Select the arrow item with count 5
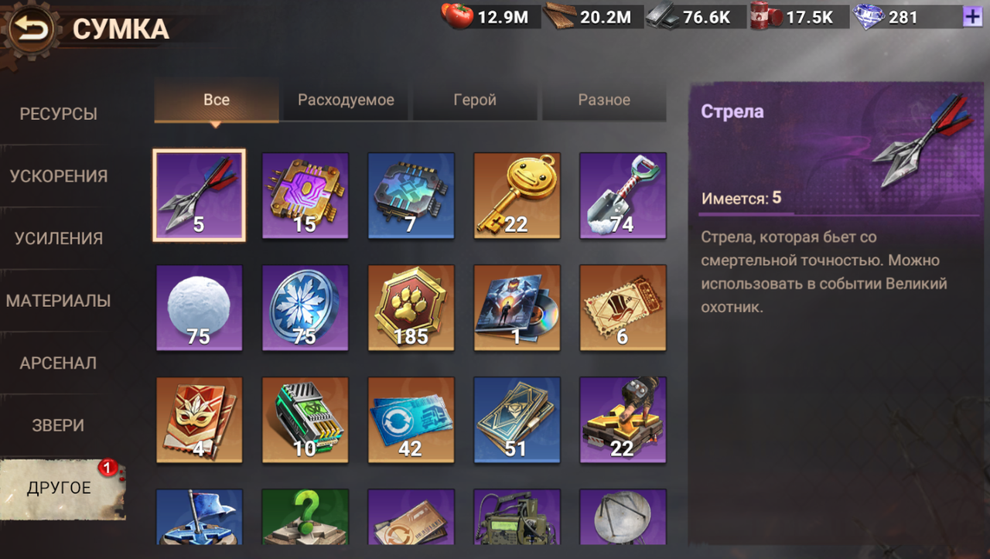 point(200,196)
